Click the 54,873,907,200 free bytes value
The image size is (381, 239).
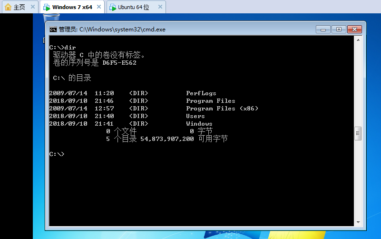(167, 139)
